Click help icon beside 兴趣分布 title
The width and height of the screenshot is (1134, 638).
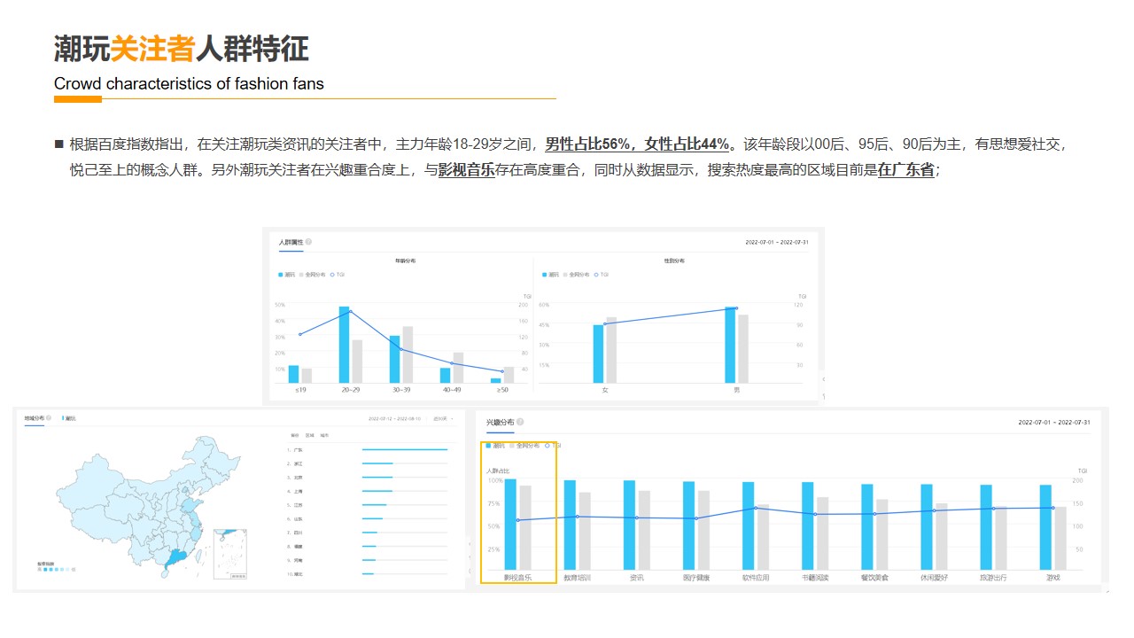[x=520, y=422]
